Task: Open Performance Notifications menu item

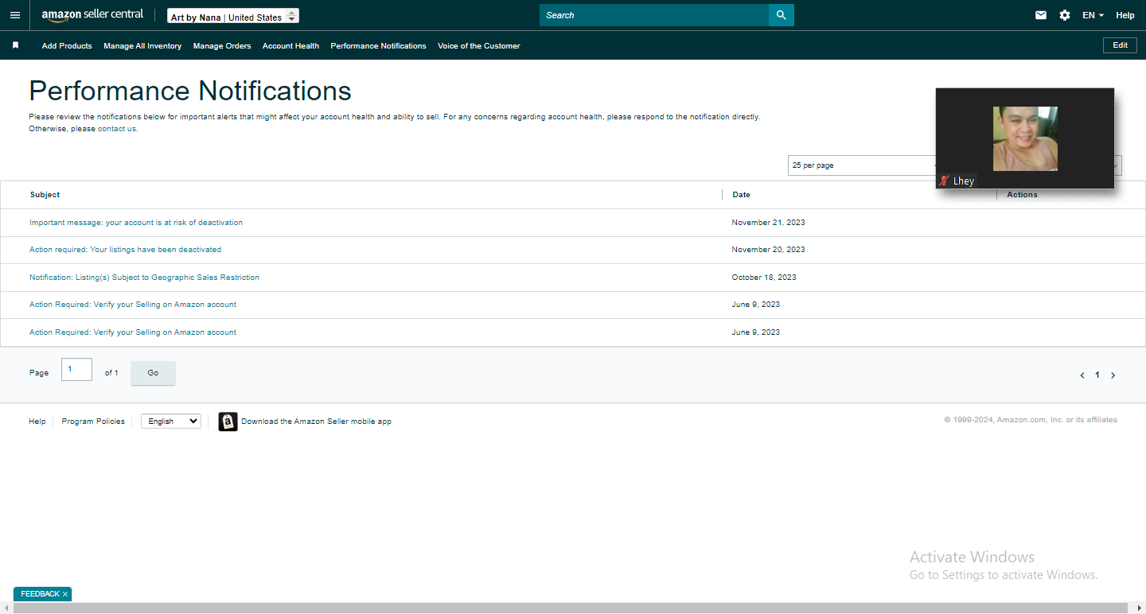Action: coord(378,46)
